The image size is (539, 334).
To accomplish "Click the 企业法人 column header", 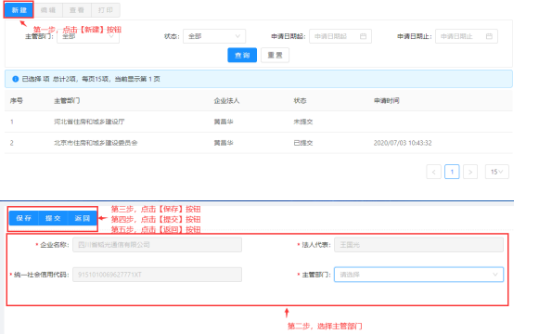I will (226, 101).
